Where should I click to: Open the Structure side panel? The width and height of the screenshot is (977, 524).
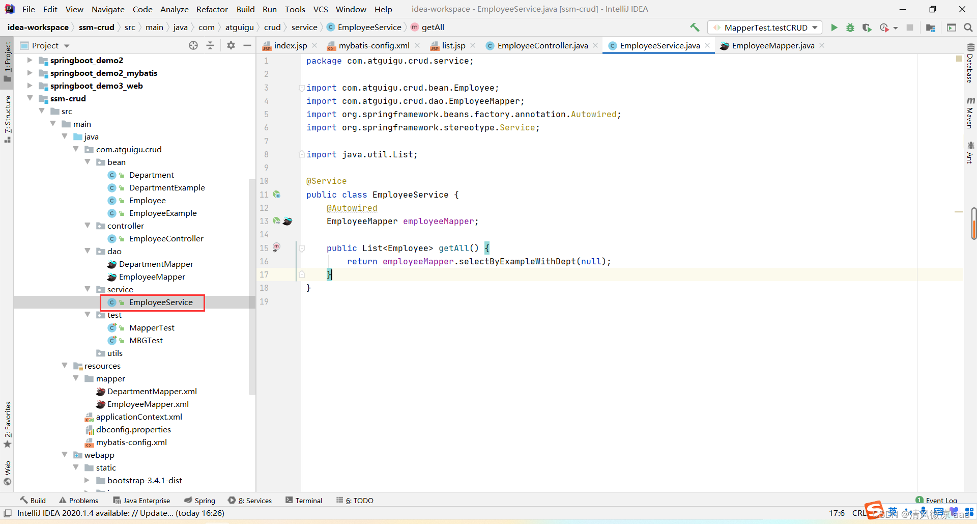click(7, 119)
